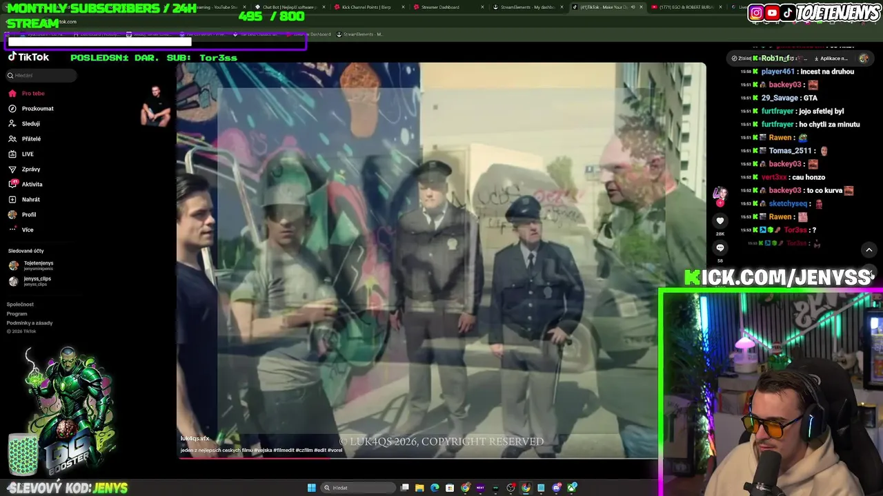Click 29_Savage username in chat
The image size is (883, 496).
[780, 98]
